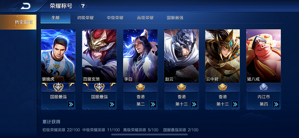
Task: Switch to the 初级荣耀 tab
Action: click(x=86, y=18)
